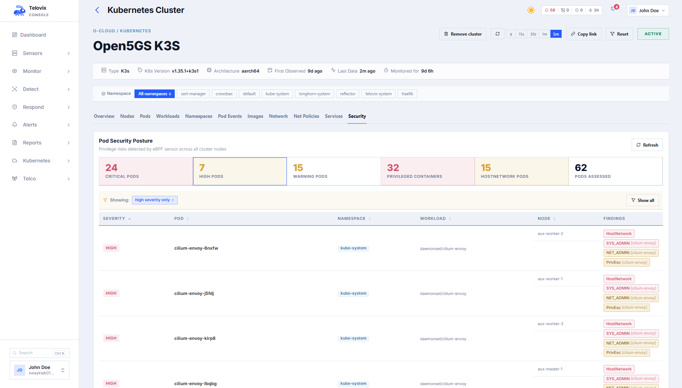Switch to the Pod Events tab

[x=230, y=116]
